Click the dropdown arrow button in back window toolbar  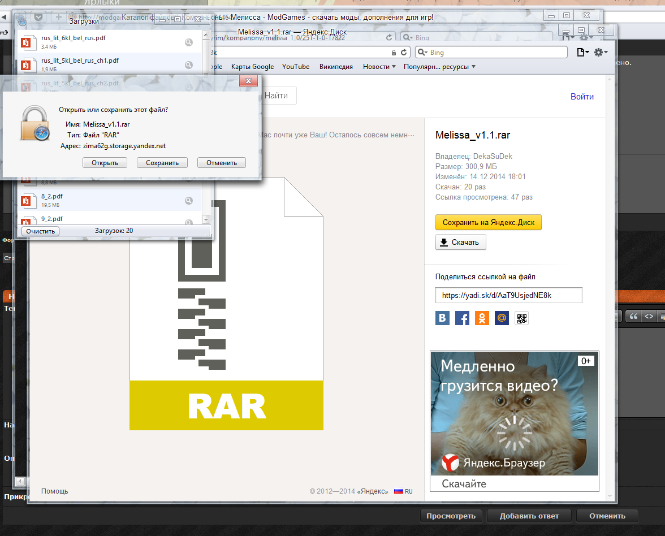[38, 18]
